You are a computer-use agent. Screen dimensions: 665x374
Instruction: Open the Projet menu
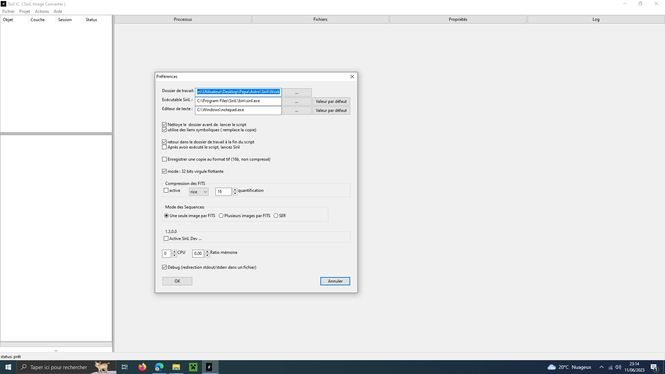click(x=25, y=11)
